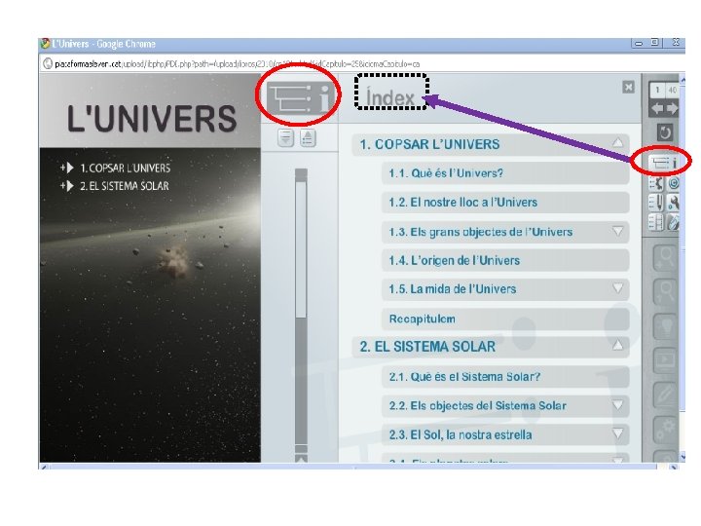Select the 1. COPSAR L'UNIVERS index heading

point(491,144)
